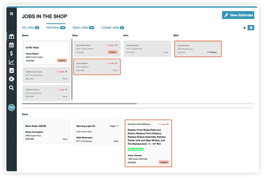The width and height of the screenshot is (264, 178).
Task: Open the hamburger menu icon
Action: [11, 14]
